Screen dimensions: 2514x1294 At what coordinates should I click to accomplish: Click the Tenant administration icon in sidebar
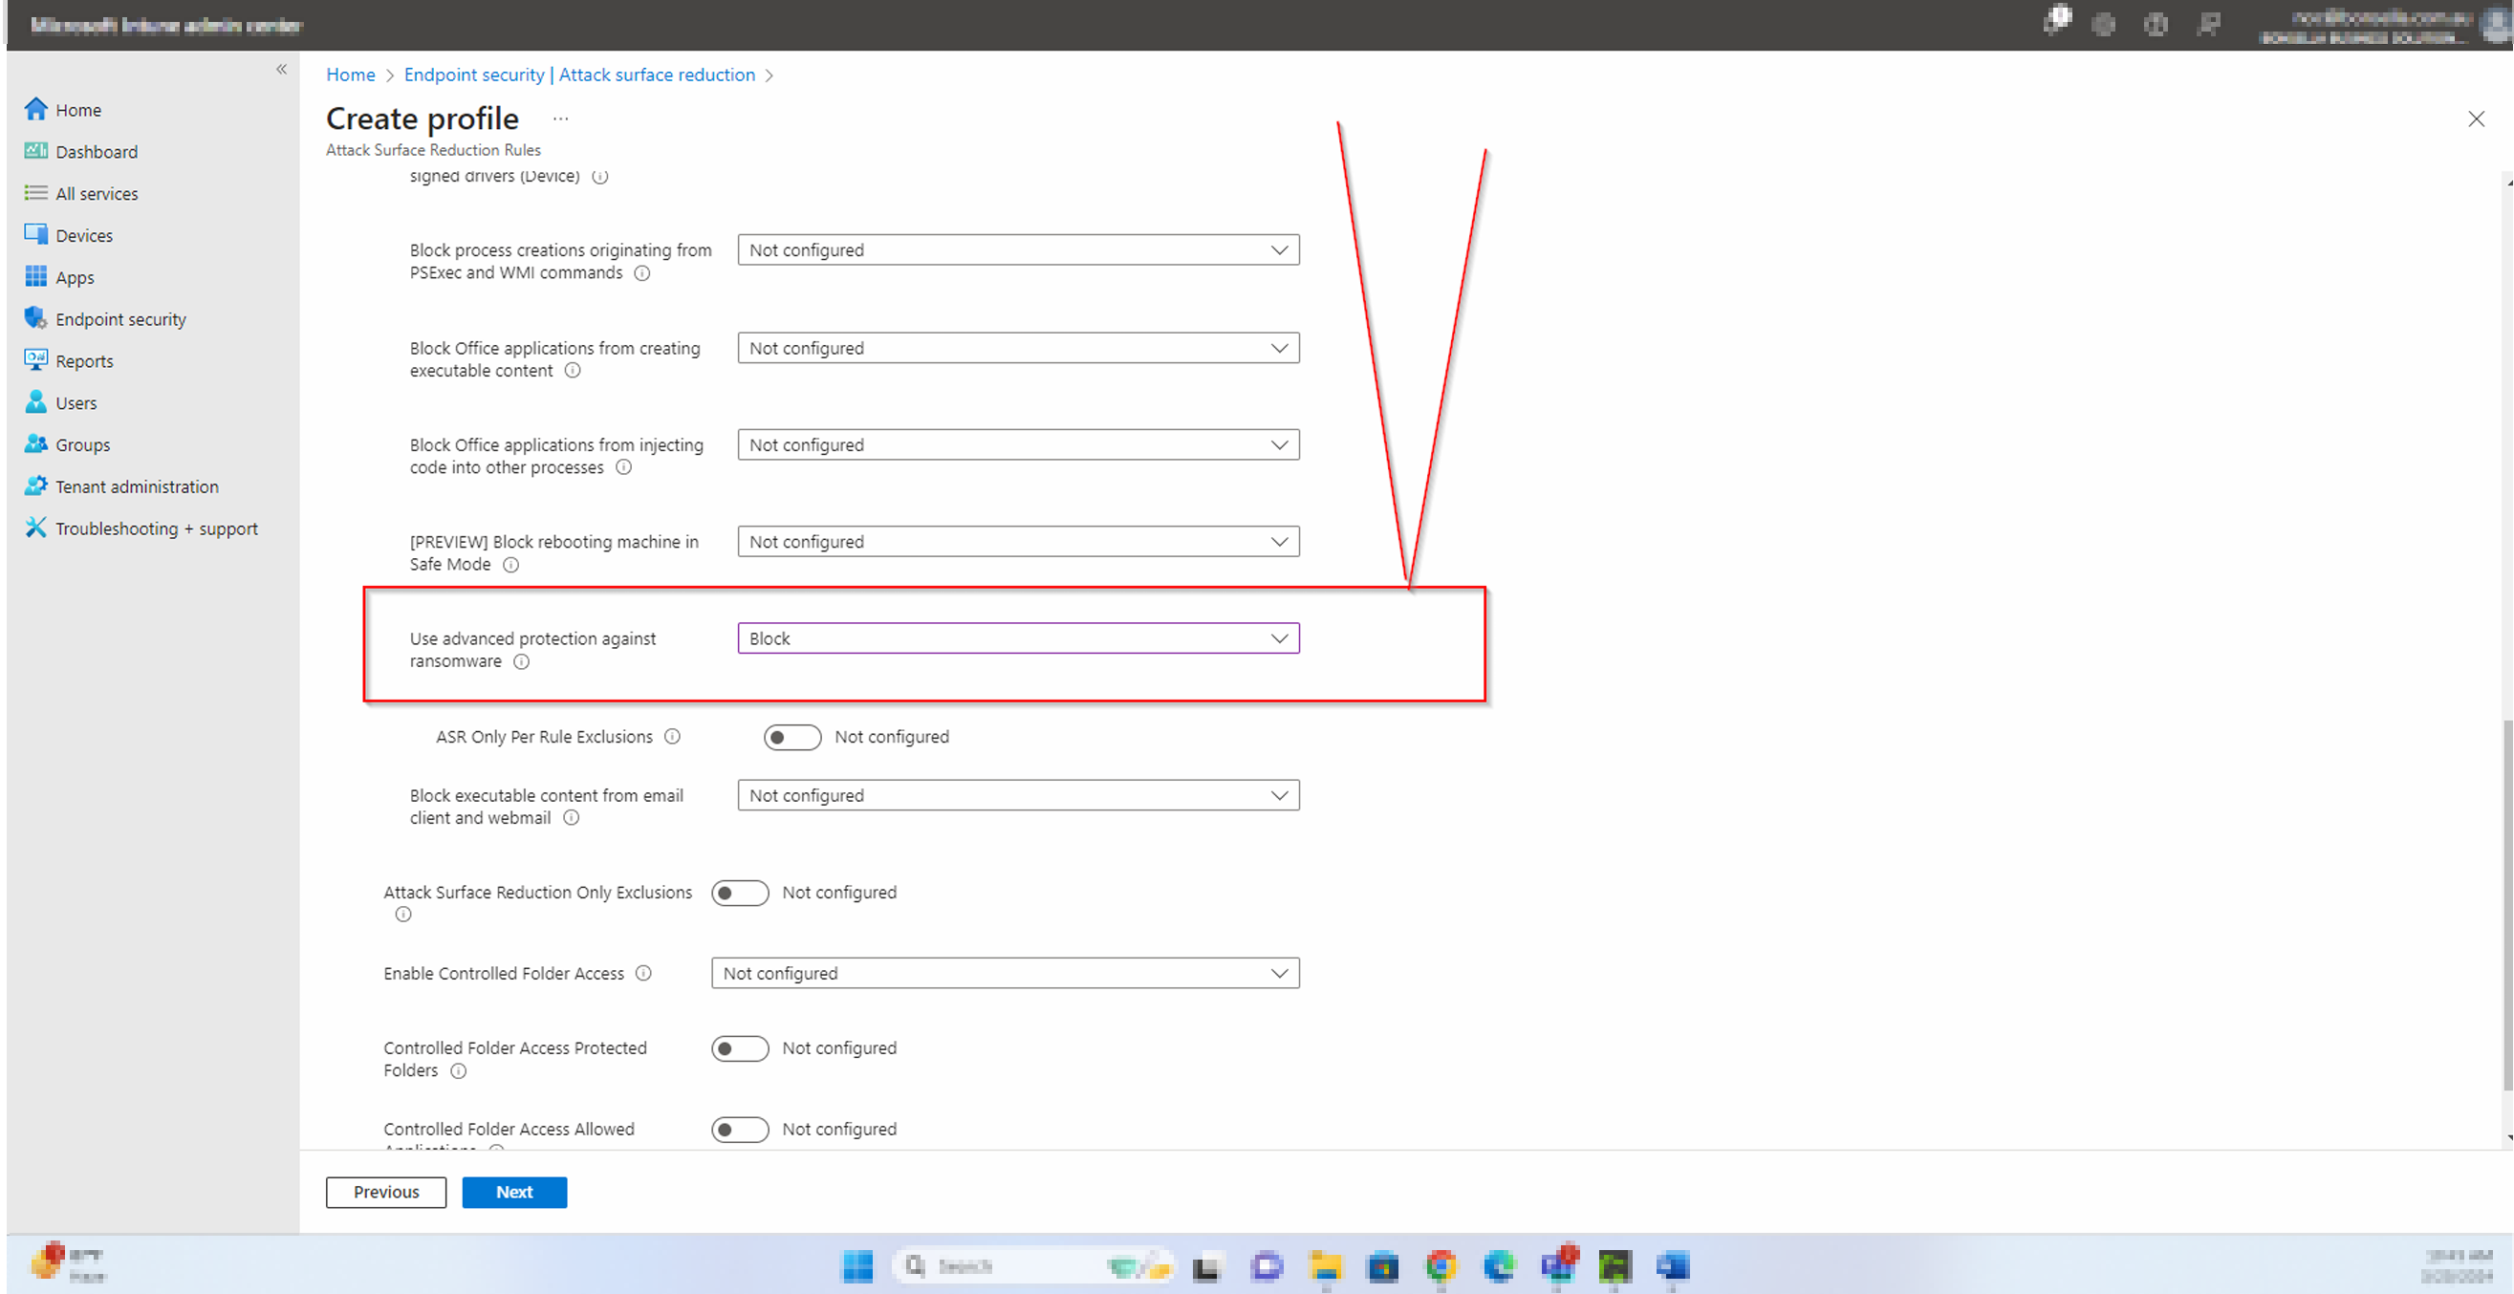(x=35, y=485)
